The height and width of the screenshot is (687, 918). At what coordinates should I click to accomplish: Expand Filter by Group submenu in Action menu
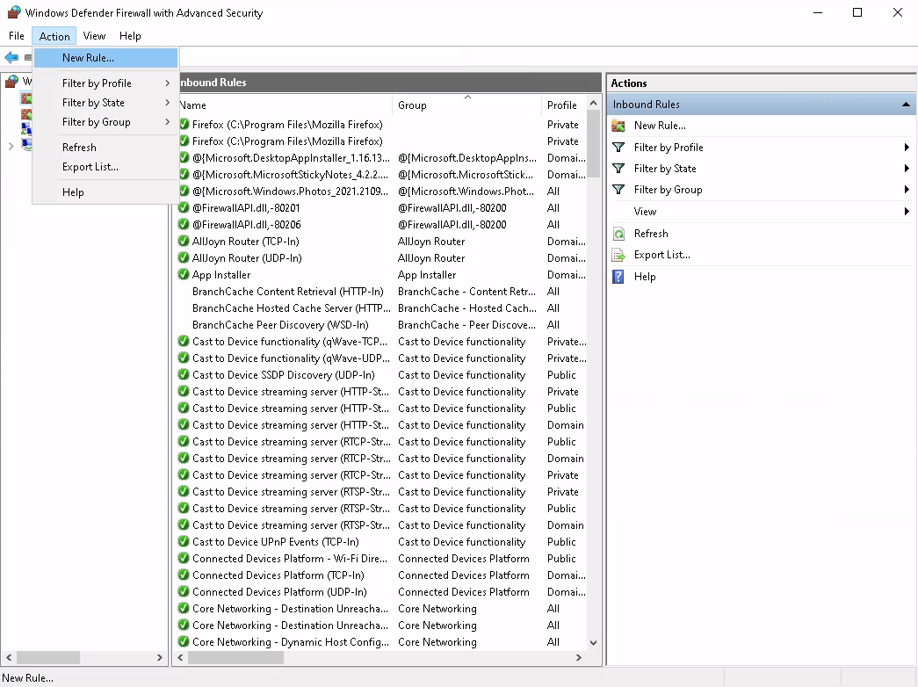pos(168,122)
